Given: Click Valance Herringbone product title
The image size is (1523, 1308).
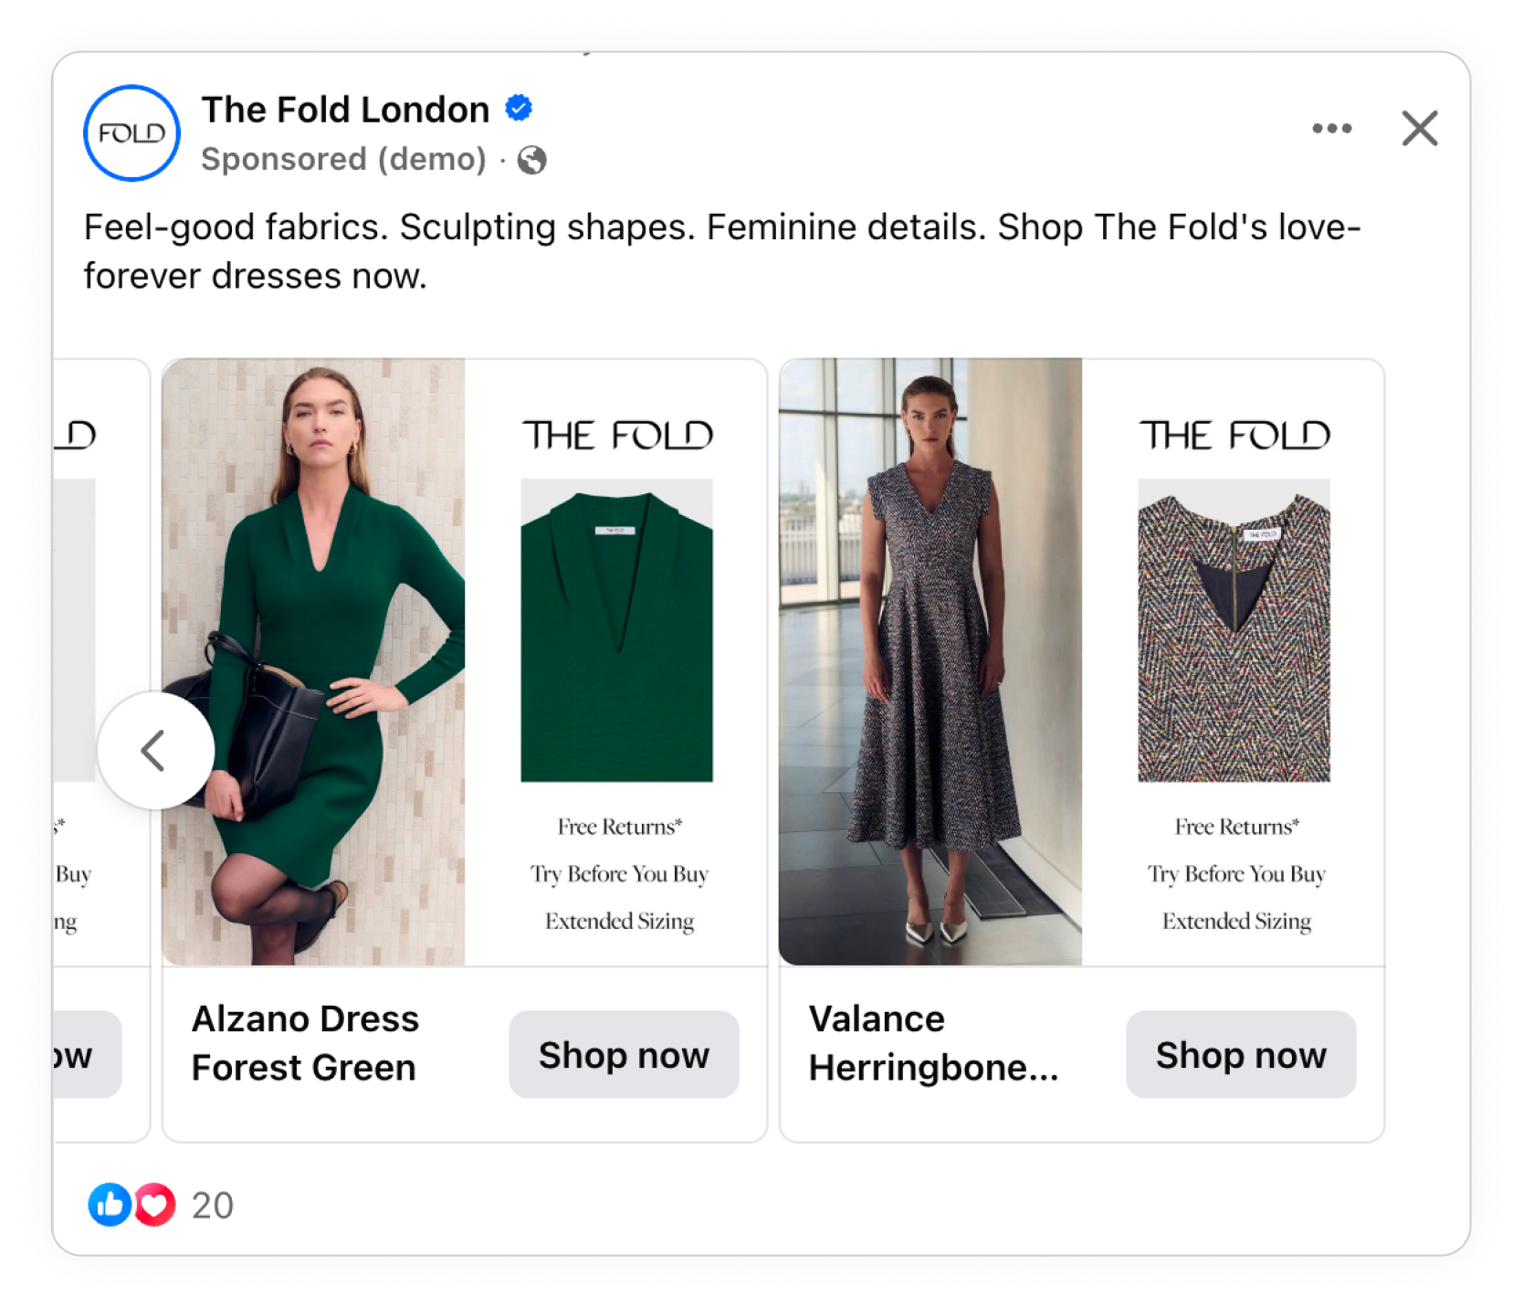Looking at the screenshot, I should tap(933, 1043).
